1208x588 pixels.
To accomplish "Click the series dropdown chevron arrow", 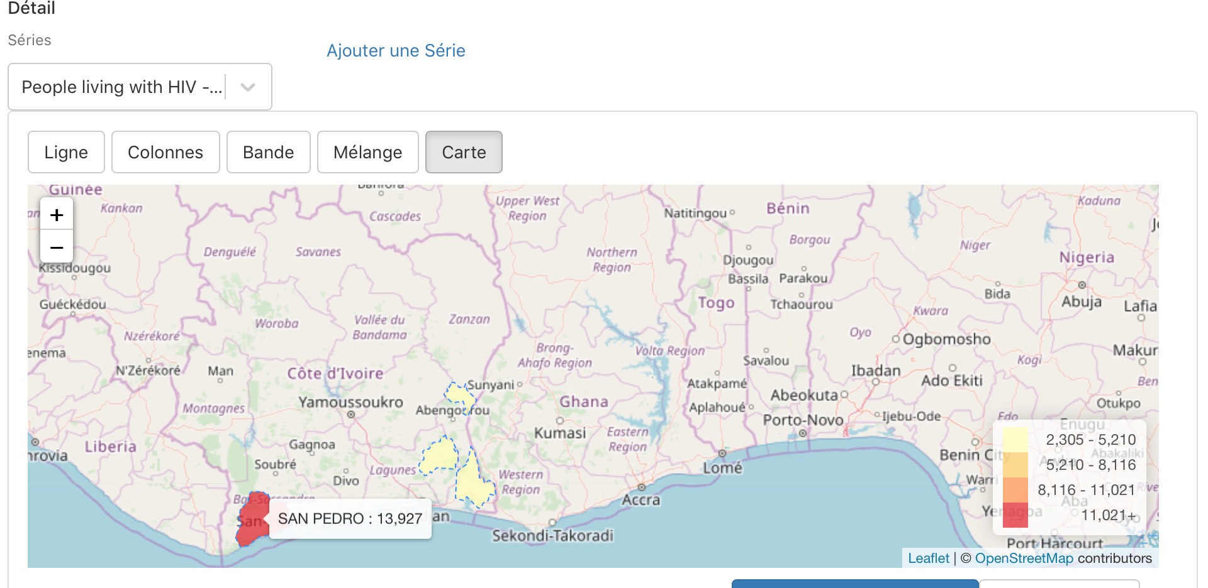I will click(248, 87).
